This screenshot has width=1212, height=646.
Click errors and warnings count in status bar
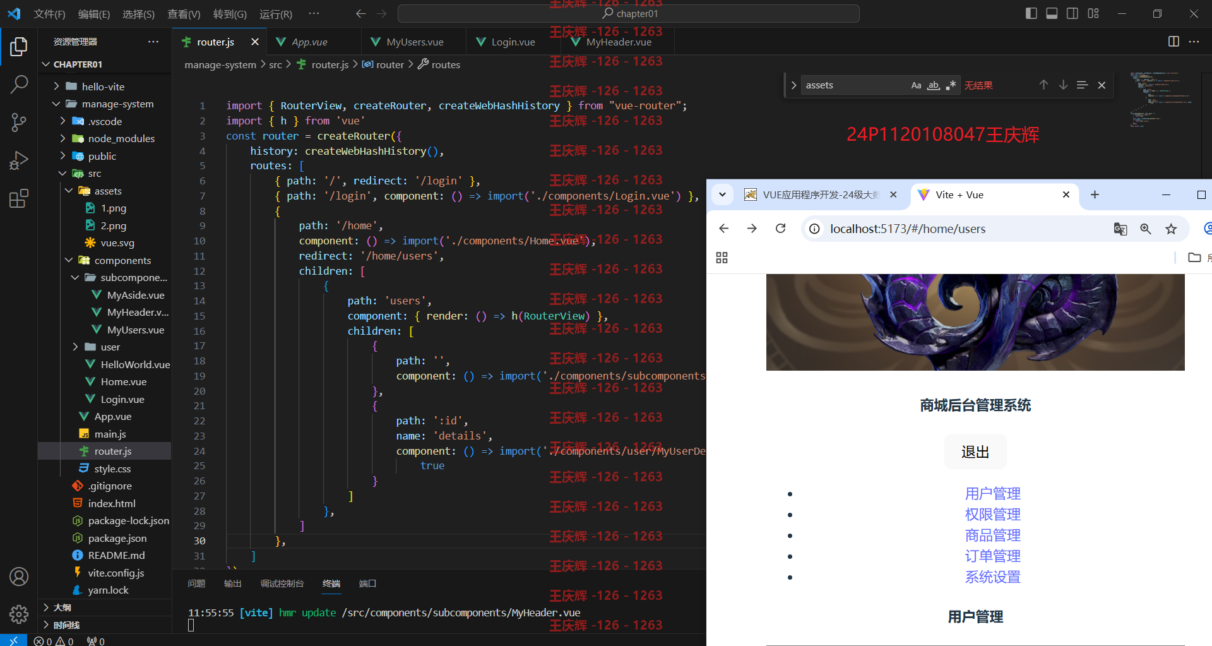pos(54,641)
